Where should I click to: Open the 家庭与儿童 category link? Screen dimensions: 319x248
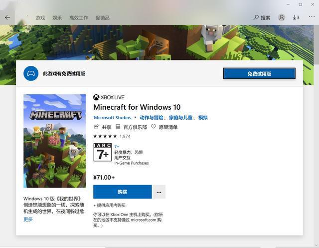180,117
